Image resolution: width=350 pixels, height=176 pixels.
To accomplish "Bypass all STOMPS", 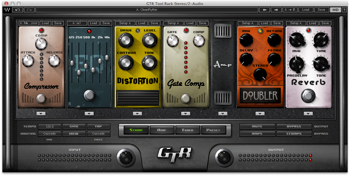I will (294, 134).
